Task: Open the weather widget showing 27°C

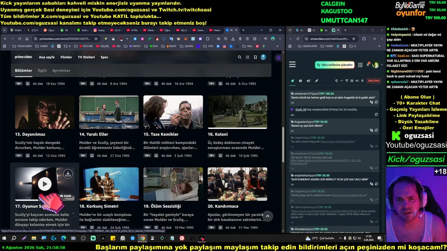Action: [x=320, y=238]
